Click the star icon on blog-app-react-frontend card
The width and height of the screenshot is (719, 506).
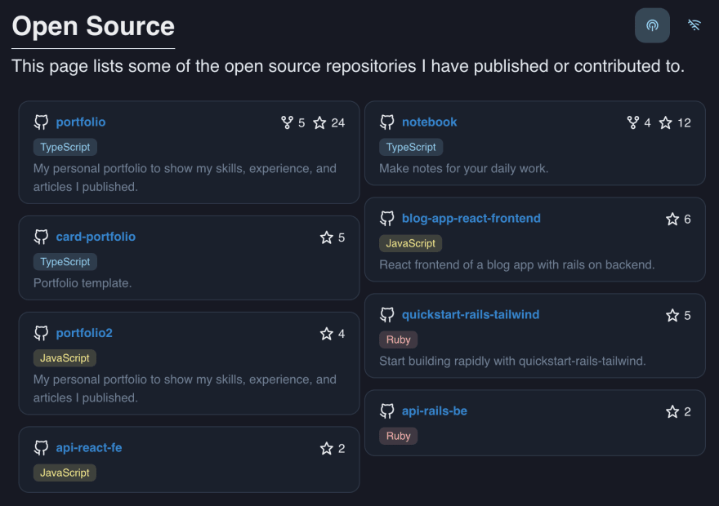(672, 219)
